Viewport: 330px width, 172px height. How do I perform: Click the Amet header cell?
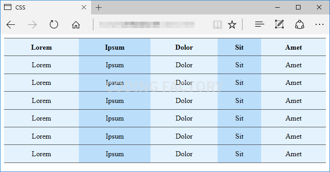pos(293,47)
